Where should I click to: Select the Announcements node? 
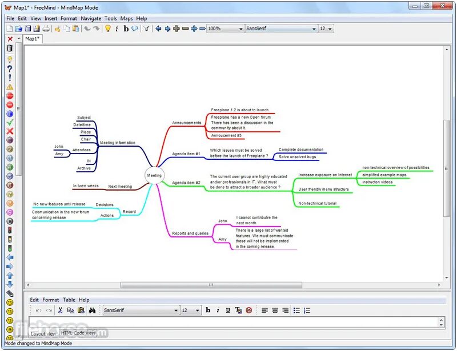click(x=187, y=123)
